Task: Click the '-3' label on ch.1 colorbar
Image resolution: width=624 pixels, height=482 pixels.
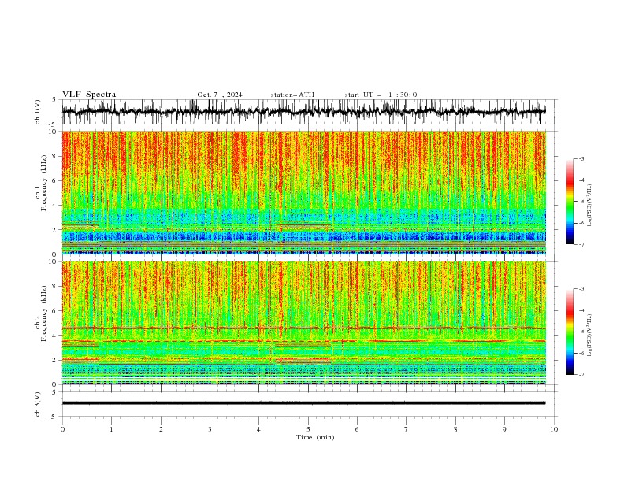Action: (581, 158)
